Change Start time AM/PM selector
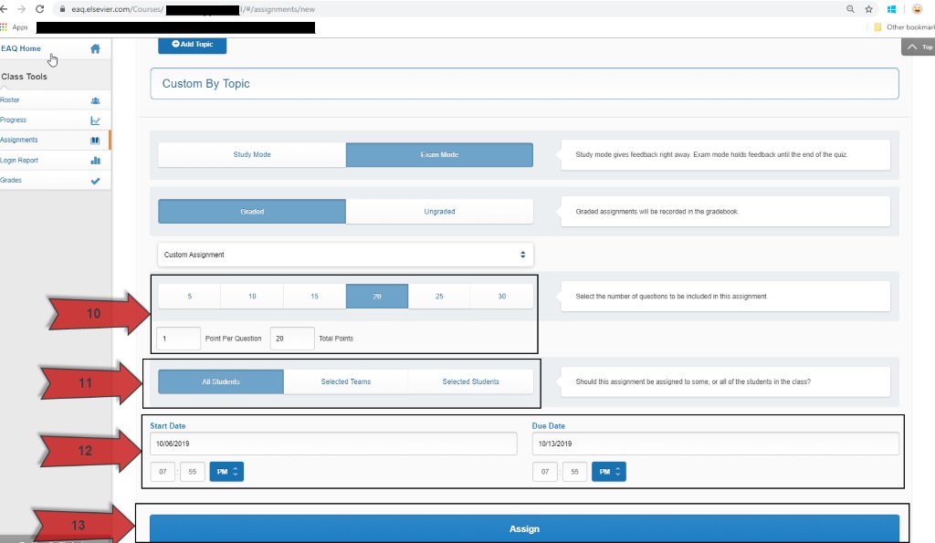 (226, 471)
